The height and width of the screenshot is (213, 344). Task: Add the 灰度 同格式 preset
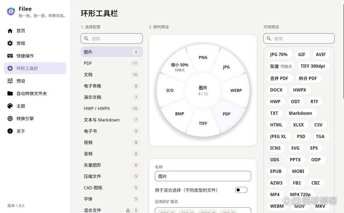point(281,66)
